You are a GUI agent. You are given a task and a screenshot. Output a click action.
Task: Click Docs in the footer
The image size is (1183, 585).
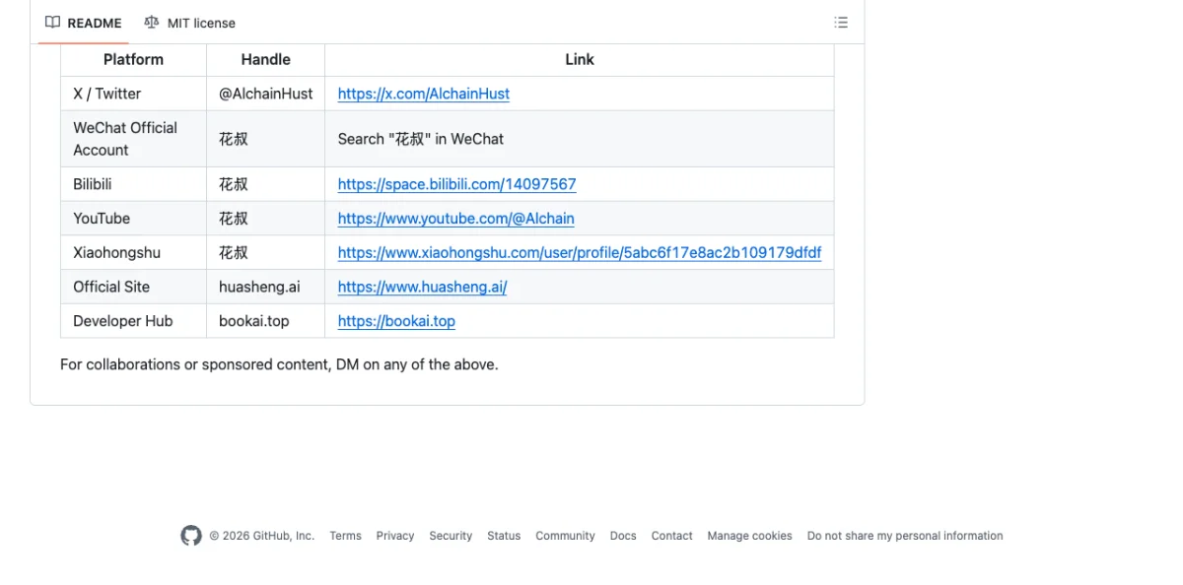point(623,536)
